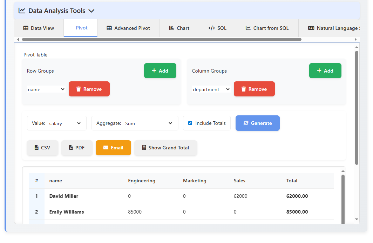
Task: Uncheck the Include Totals checkbox
Action: click(190, 123)
